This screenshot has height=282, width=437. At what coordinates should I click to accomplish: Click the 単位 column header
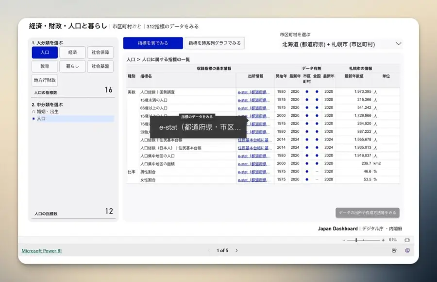pos(386,76)
